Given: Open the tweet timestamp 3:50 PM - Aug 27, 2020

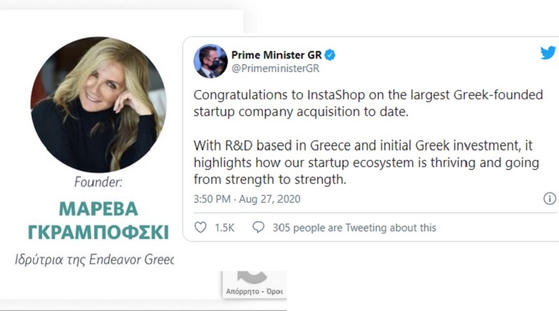Looking at the screenshot, I should pos(248,199).
